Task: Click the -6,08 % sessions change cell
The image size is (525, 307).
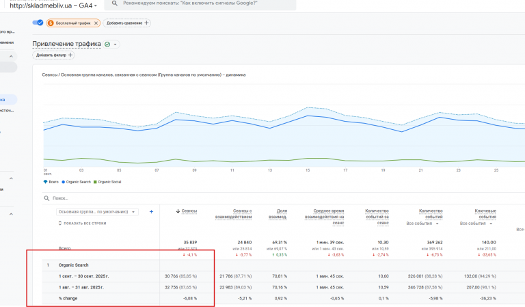Action: pos(190,298)
